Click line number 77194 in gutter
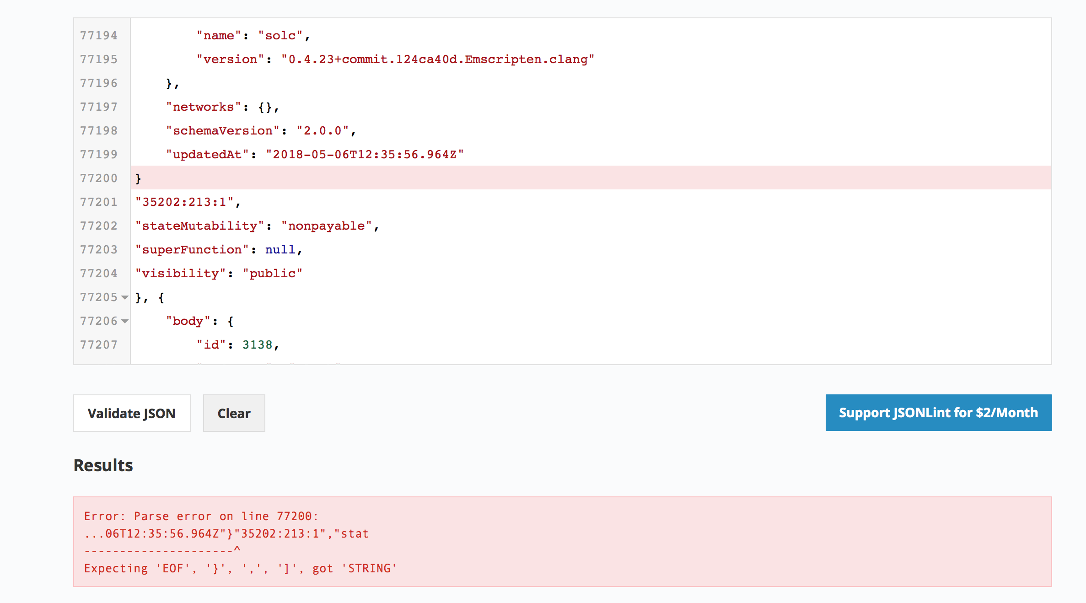 99,35
